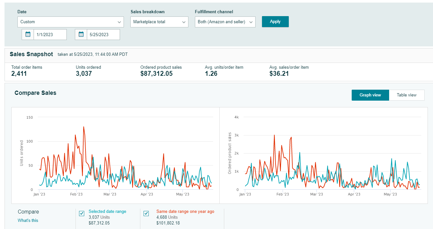Uncheck the Selected date range checkbox
This screenshot has height=229, width=433.
point(82,213)
